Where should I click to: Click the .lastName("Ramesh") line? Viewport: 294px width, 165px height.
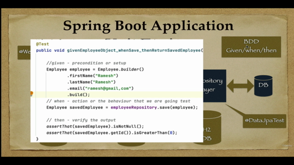[x=91, y=82]
